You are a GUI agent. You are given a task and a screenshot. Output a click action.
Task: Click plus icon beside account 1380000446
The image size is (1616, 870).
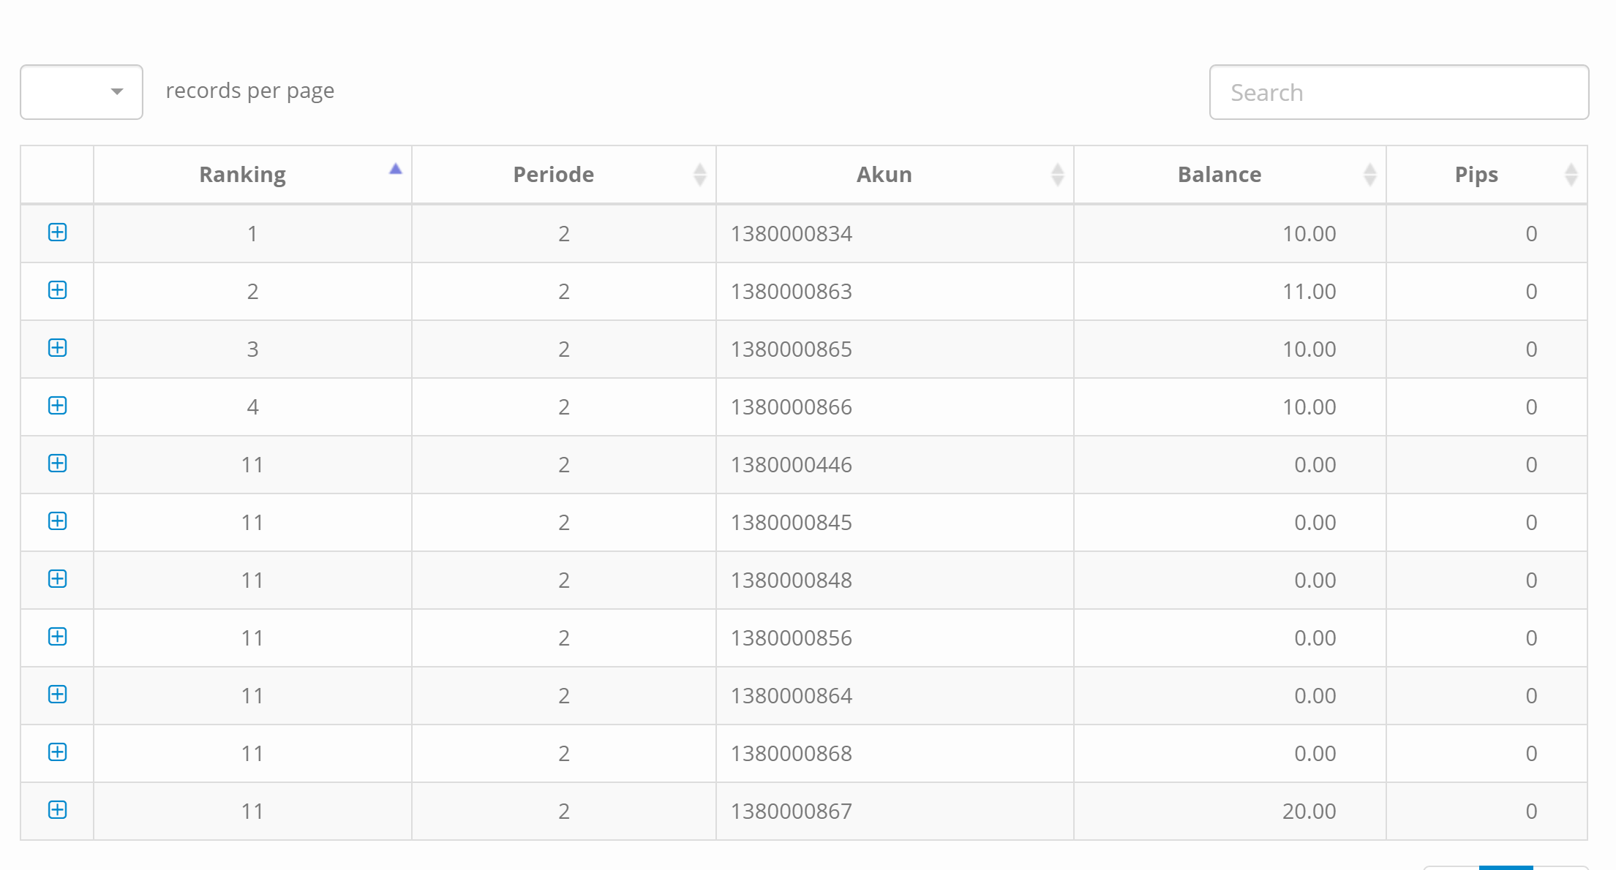click(57, 464)
